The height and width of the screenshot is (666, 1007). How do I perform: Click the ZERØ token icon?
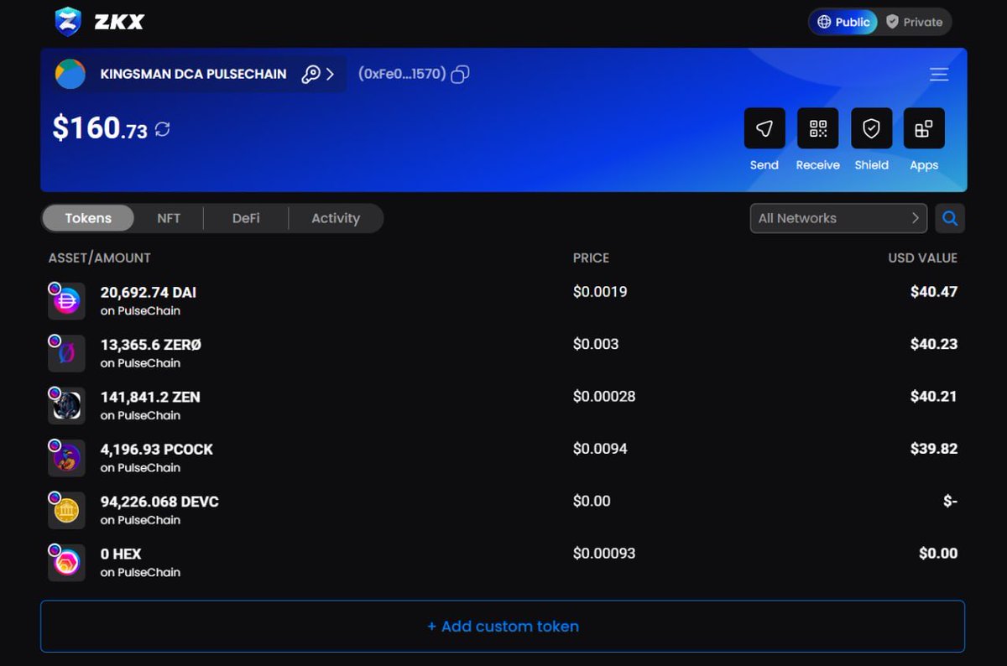point(66,353)
